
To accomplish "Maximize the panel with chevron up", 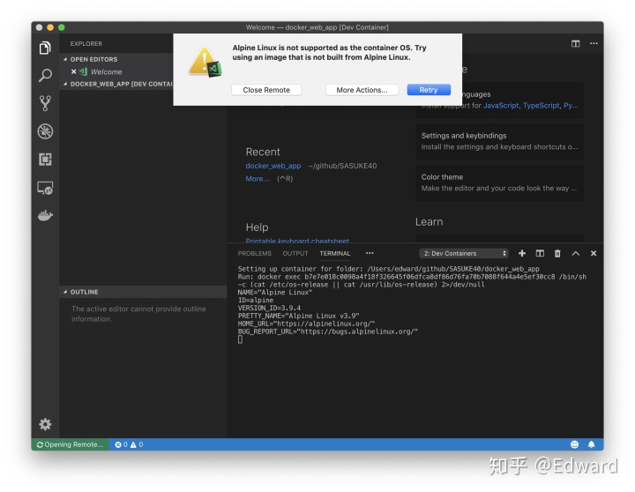I will click(575, 253).
